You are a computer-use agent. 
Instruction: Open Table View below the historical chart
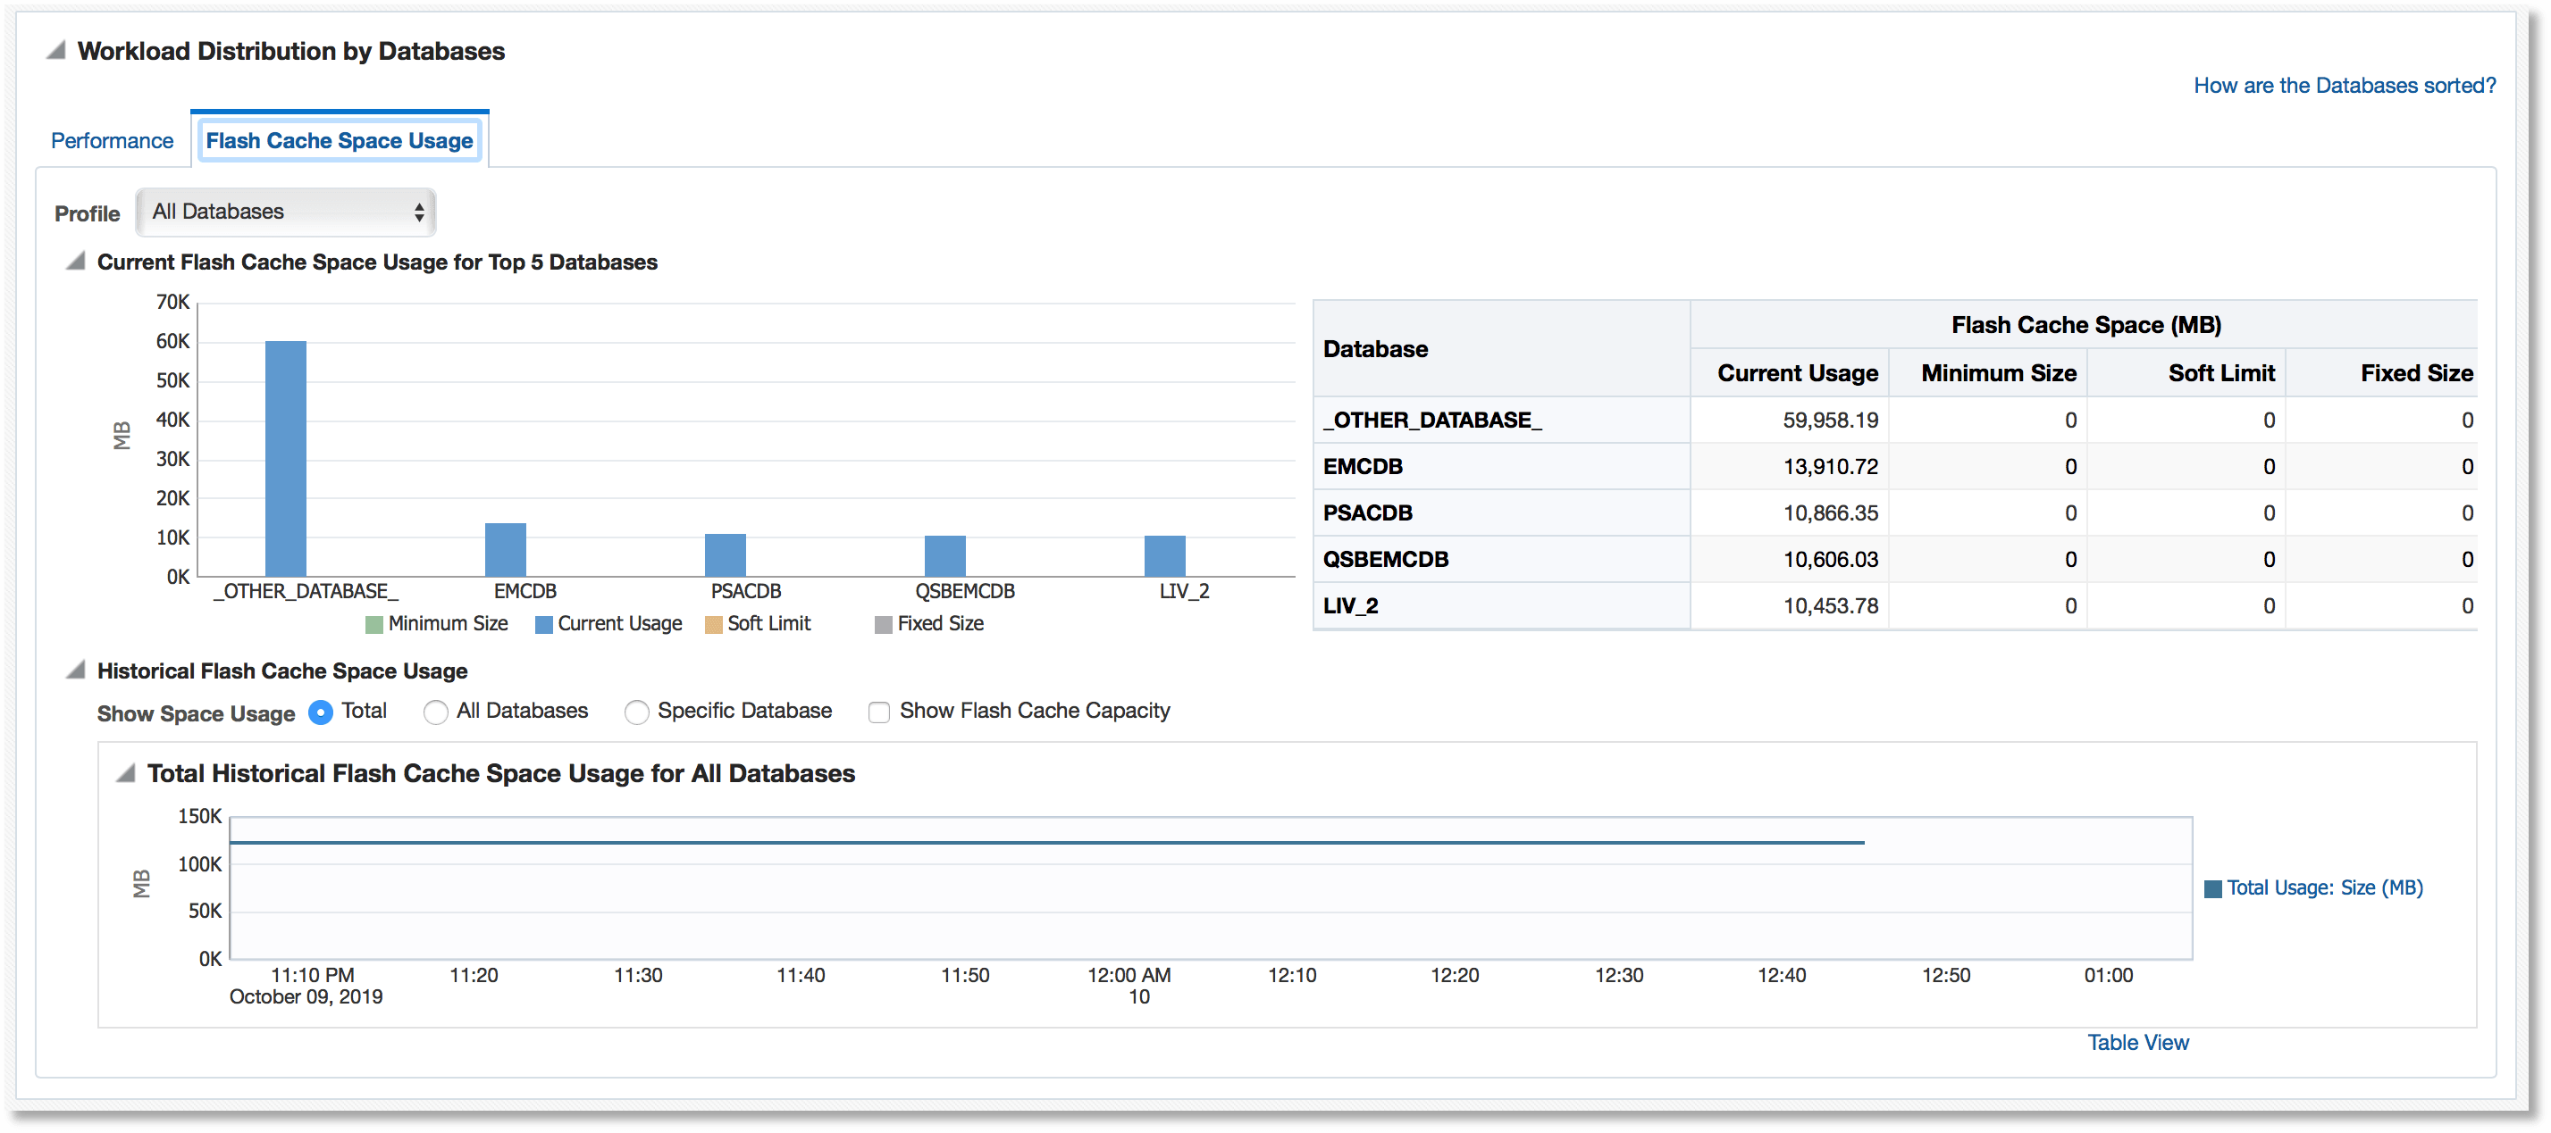pyautogui.click(x=2138, y=1042)
